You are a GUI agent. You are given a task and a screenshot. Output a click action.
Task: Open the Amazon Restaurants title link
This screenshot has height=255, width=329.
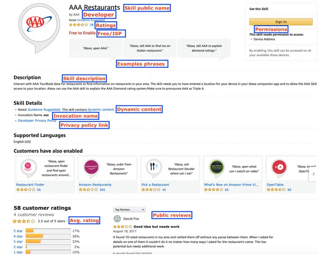pos(95,185)
